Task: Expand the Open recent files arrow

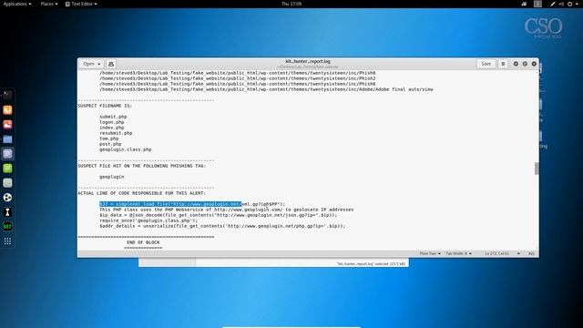Action: pyautogui.click(x=99, y=64)
